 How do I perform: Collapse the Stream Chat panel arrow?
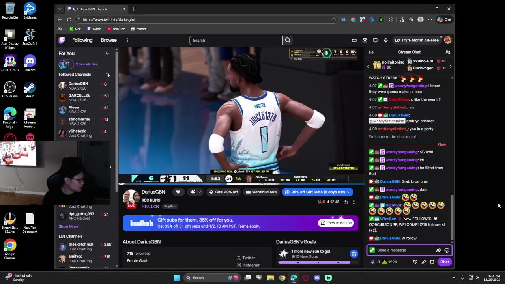click(x=371, y=52)
